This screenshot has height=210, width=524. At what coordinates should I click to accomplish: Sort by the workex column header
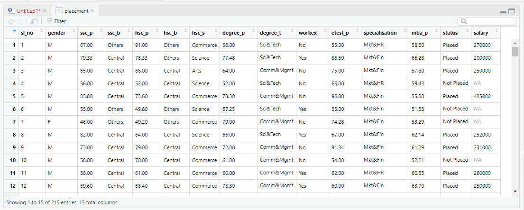312,33
